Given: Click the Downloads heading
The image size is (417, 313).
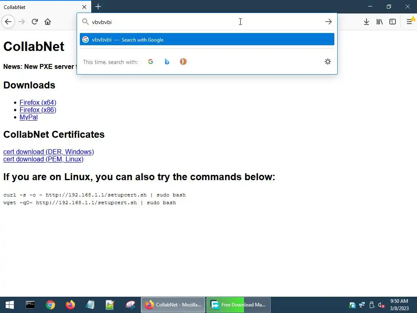Looking at the screenshot, I should [x=29, y=85].
